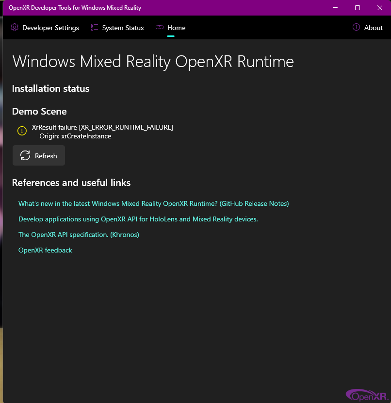Click the gear icon beside Developer Settings
This screenshot has width=391, height=403.
(x=15, y=27)
